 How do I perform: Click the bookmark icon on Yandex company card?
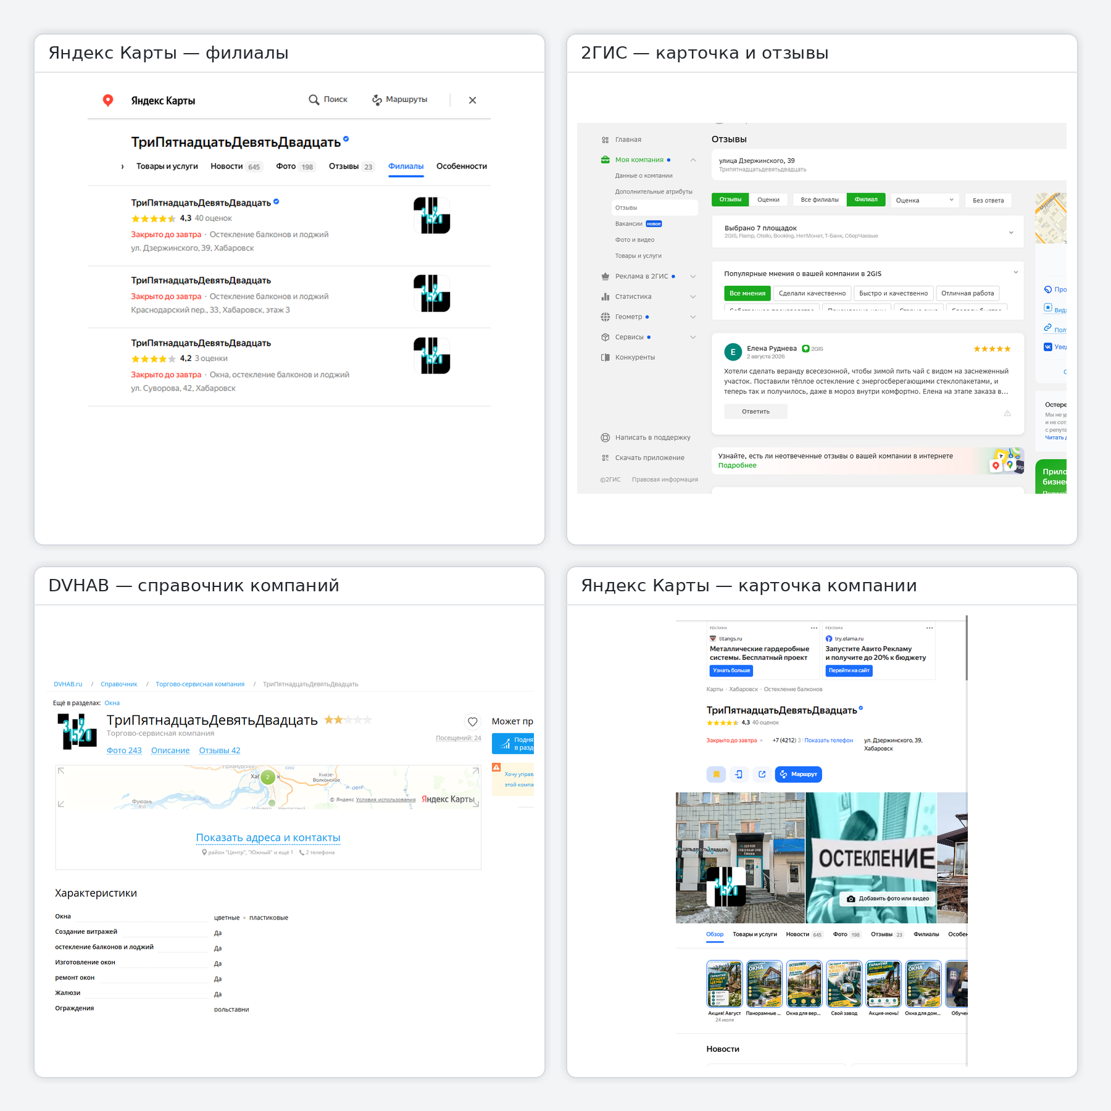pos(716,774)
